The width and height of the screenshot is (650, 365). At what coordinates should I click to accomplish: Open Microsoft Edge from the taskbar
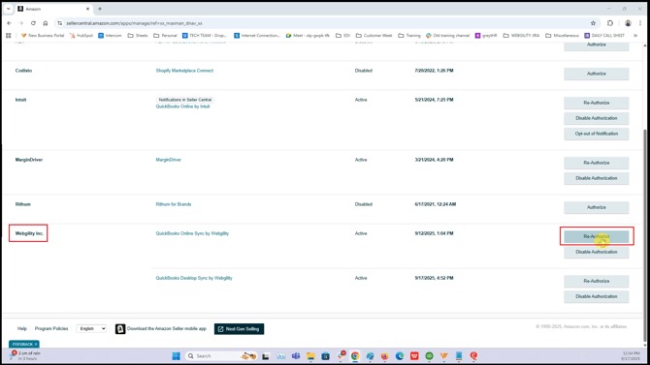coord(400,356)
